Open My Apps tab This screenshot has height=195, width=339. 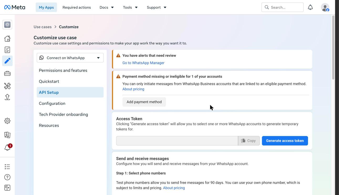(46, 7)
